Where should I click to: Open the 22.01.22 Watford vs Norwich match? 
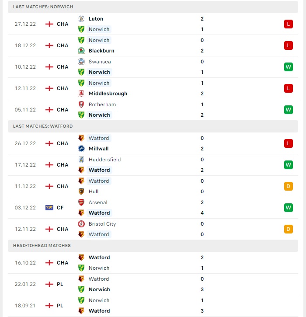coord(153,284)
